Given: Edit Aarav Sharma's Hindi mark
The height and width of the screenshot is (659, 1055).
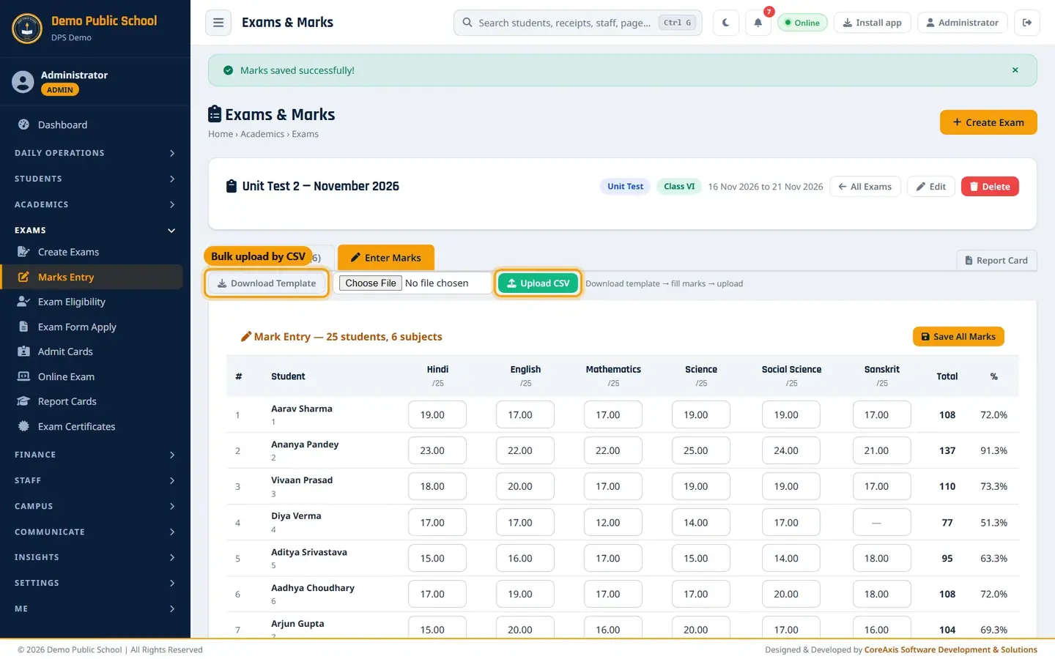Looking at the screenshot, I should pos(437,415).
